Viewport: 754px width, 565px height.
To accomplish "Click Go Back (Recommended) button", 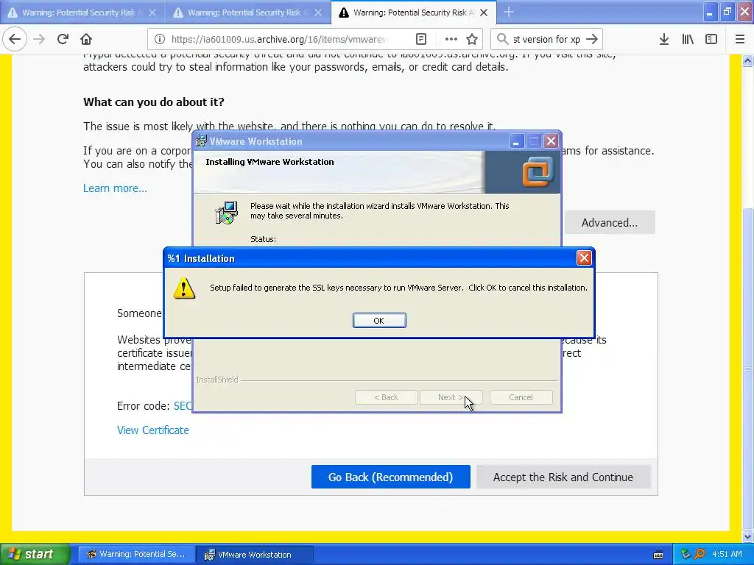I will (390, 477).
